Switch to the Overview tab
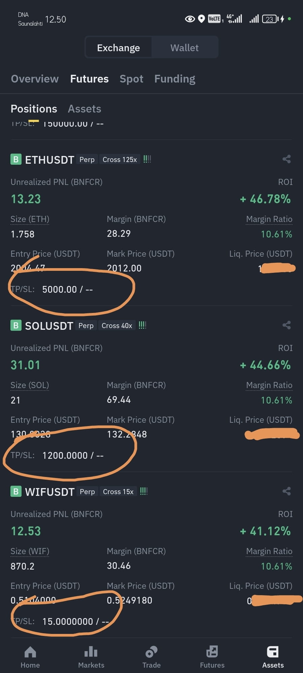This screenshot has height=673, width=303. 35,79
